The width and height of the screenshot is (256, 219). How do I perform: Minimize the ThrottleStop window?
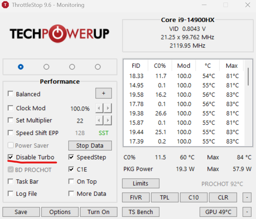(204, 5)
